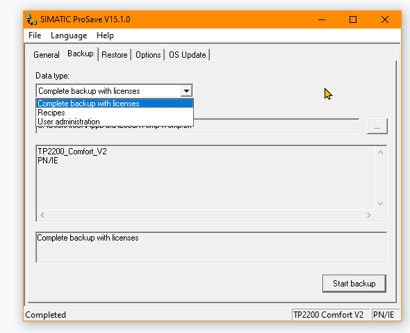
Task: Click the down arrow of device info scrollbar
Action: pyautogui.click(x=380, y=204)
